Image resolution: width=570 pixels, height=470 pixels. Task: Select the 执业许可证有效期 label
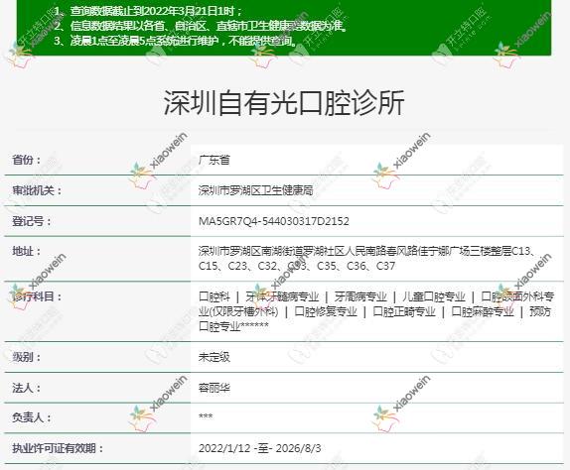pyautogui.click(x=58, y=448)
